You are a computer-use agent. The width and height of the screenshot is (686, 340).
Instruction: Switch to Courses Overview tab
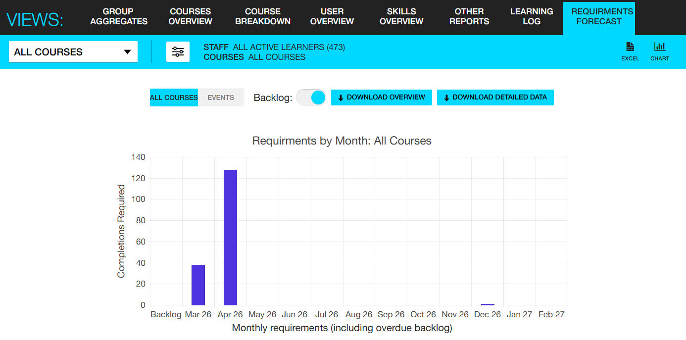(191, 16)
